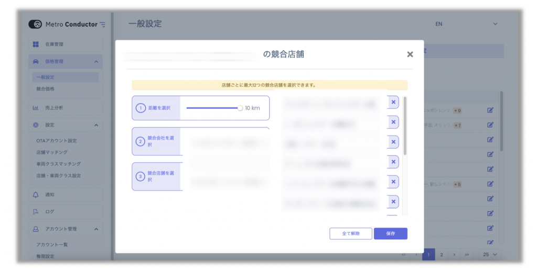Remove the first competitor store with X

tap(393, 102)
